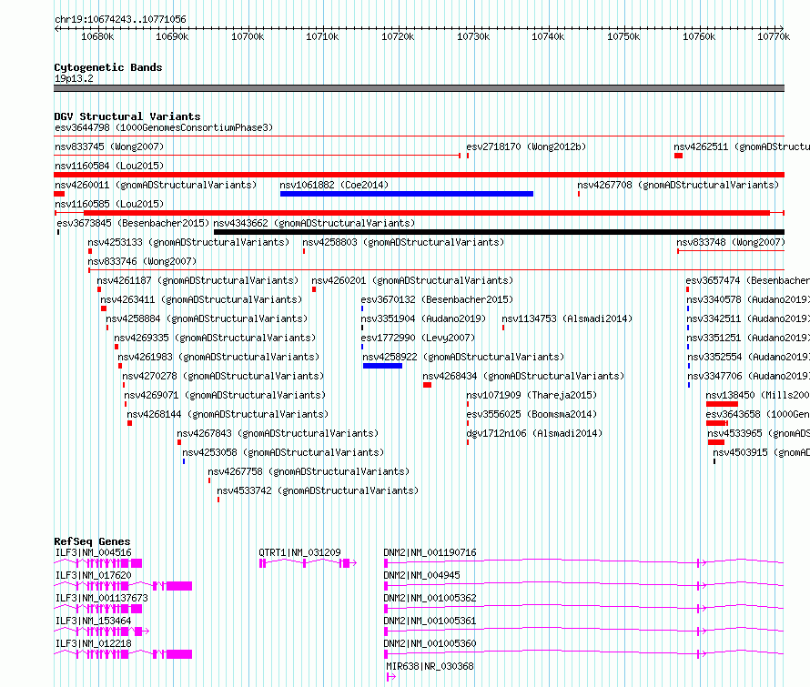Click nsv4258803 gnomAD variant label
The height and width of the screenshot is (687, 810).
403,242
